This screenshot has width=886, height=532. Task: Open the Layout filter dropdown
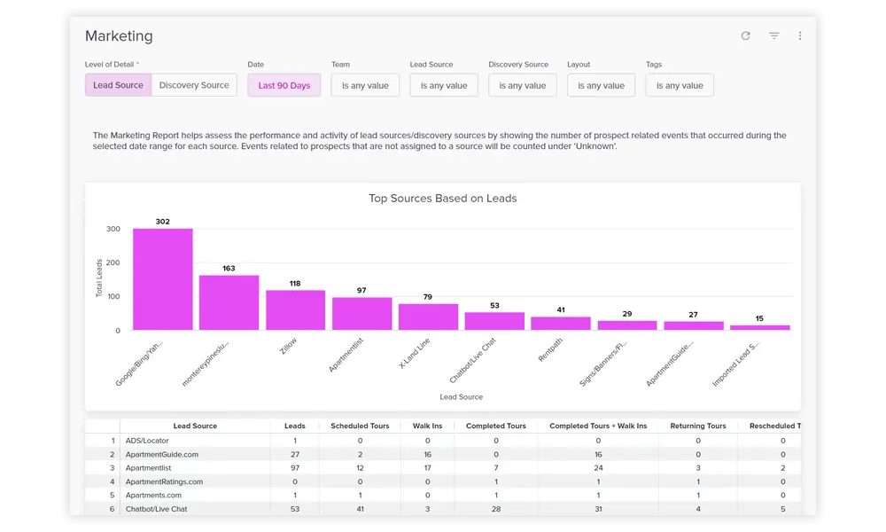point(601,85)
